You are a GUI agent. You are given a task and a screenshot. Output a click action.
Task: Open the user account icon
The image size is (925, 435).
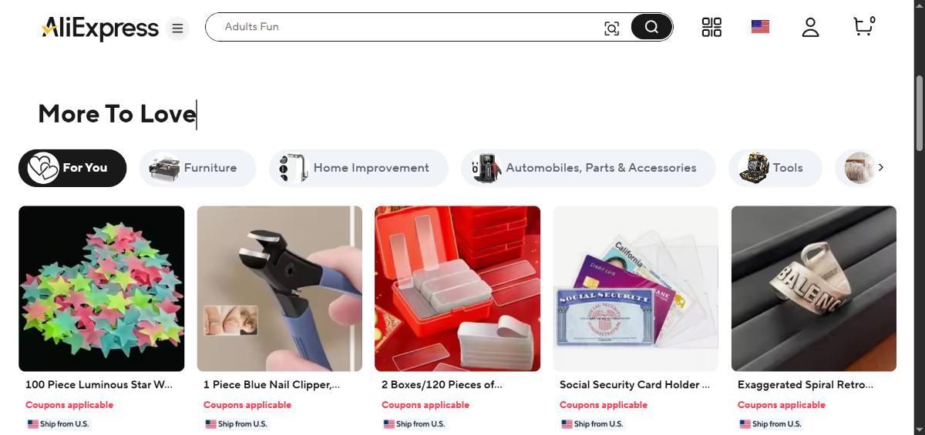810,28
